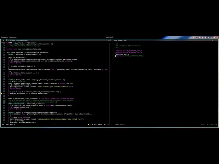This screenshot has height=164, width=219.
Task: Switch to the main.c buffer tab
Action: coord(4,42)
